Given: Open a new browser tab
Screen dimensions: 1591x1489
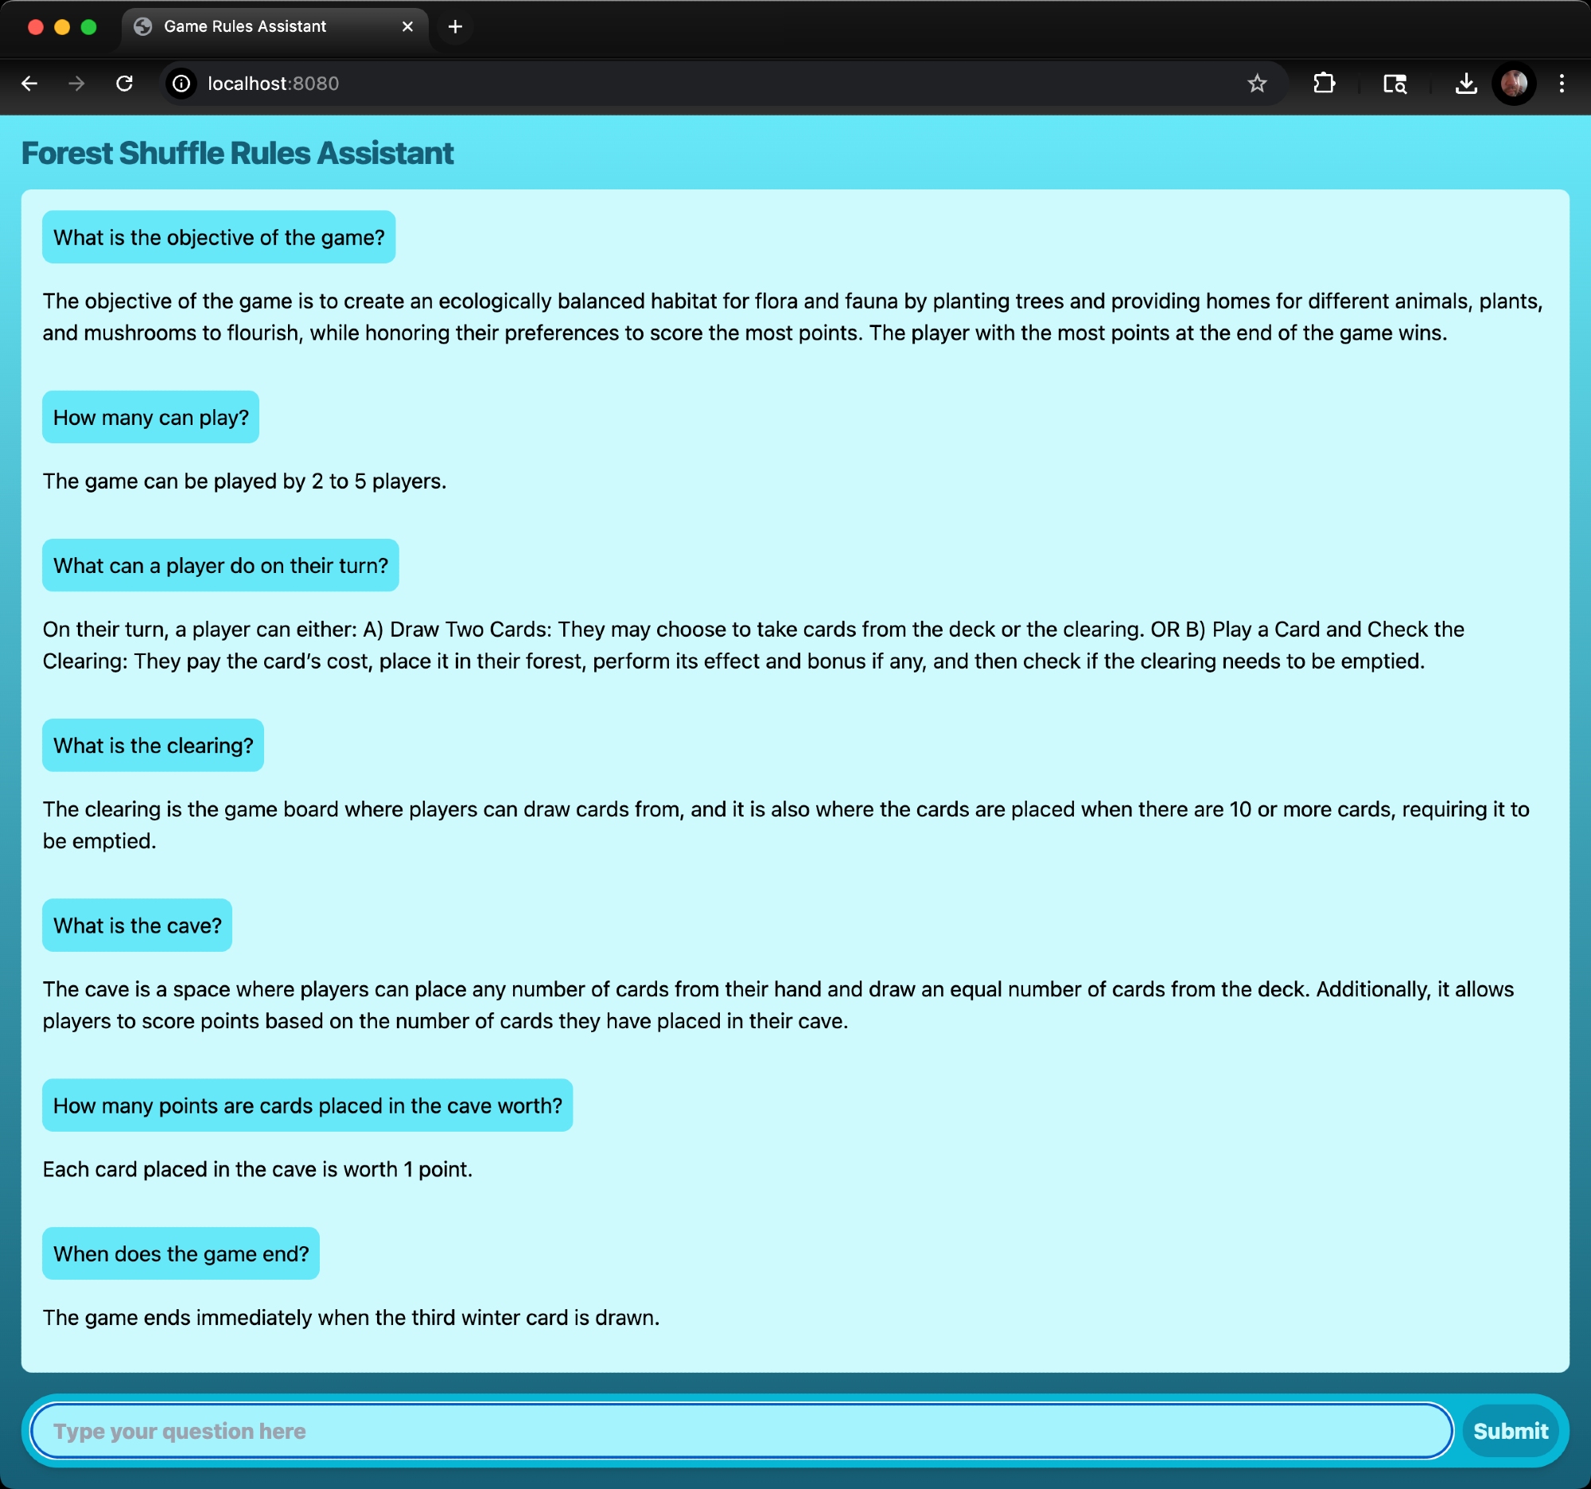Looking at the screenshot, I should point(455,26).
